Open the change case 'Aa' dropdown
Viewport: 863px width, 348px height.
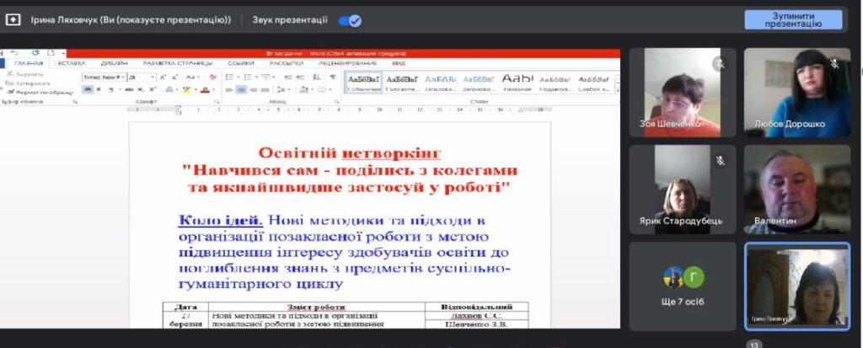(x=193, y=77)
